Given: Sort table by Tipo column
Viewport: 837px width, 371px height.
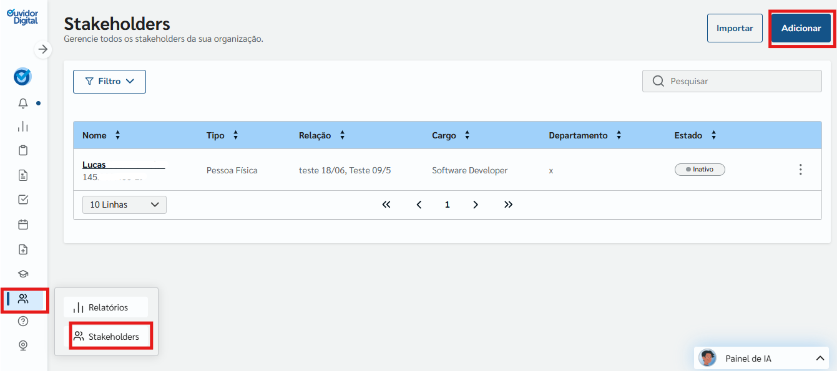Looking at the screenshot, I should coord(235,135).
